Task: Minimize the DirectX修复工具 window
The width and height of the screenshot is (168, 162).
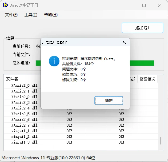Action: [129, 5]
